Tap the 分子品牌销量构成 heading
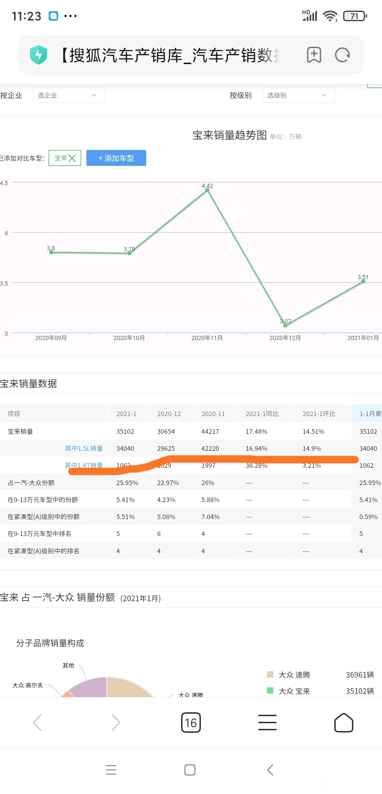Screen dimensions: 382x794 50,643
